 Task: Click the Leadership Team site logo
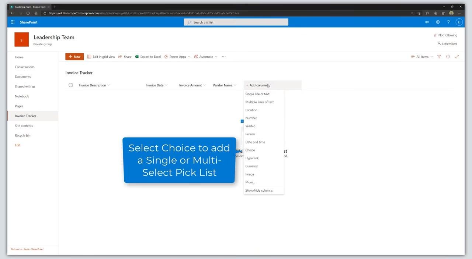(21, 40)
